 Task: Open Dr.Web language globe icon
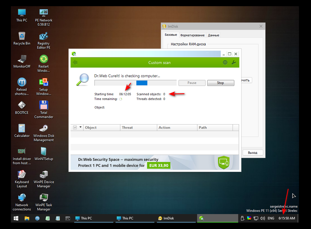225,63
